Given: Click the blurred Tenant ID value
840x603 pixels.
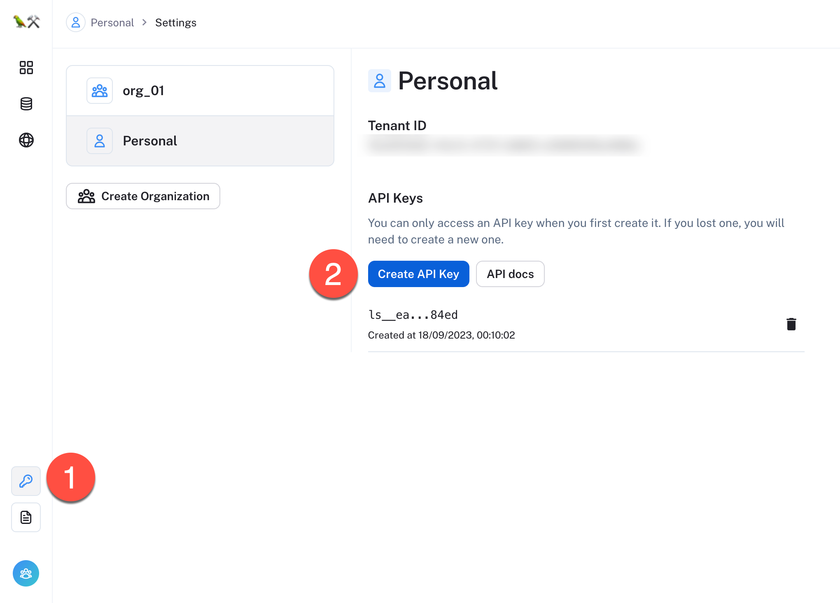Looking at the screenshot, I should coord(502,145).
